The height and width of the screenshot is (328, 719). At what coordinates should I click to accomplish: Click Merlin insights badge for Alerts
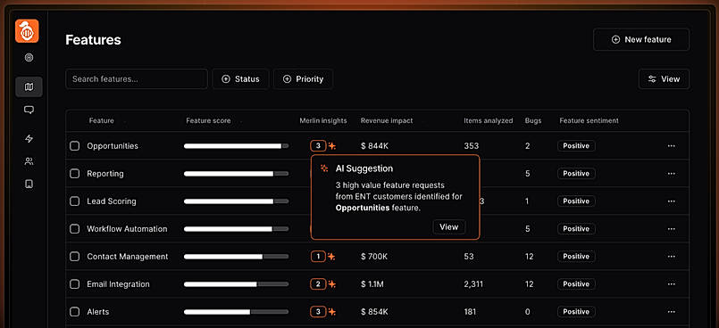(x=318, y=312)
